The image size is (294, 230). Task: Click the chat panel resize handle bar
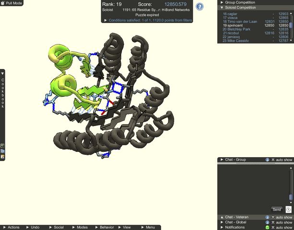tap(256, 163)
